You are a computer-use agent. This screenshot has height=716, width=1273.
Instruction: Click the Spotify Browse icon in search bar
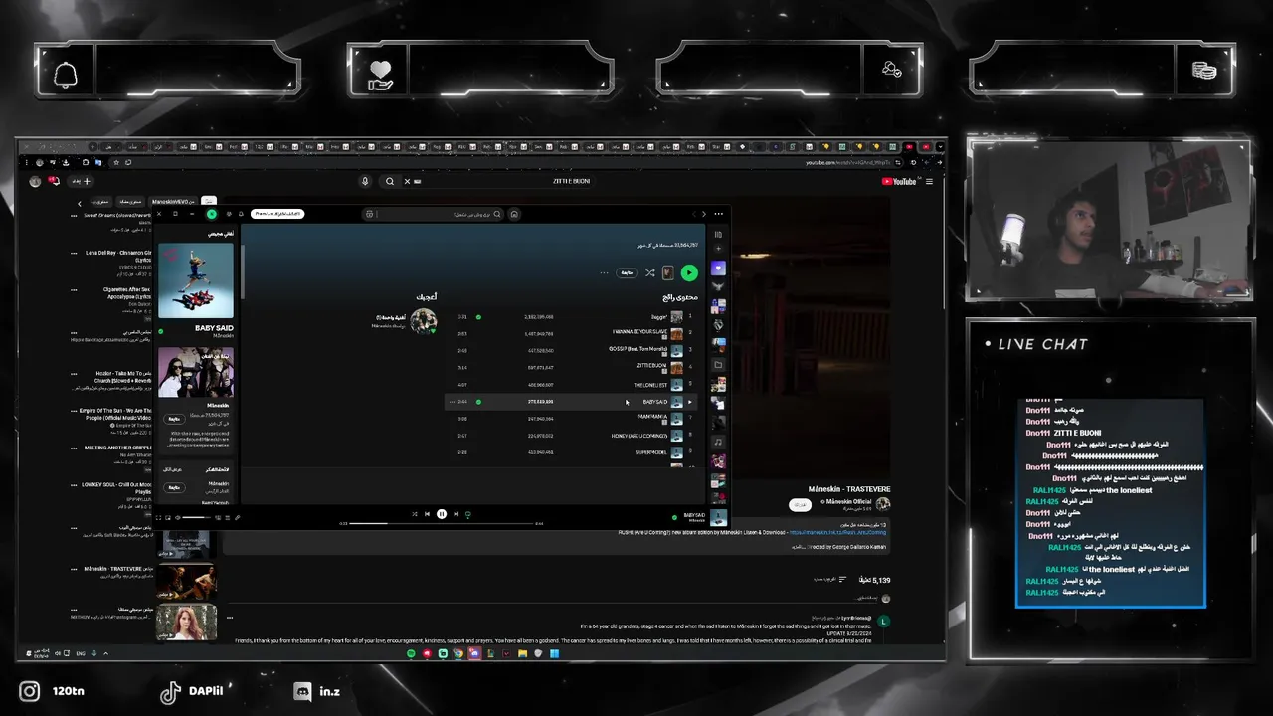(x=369, y=214)
